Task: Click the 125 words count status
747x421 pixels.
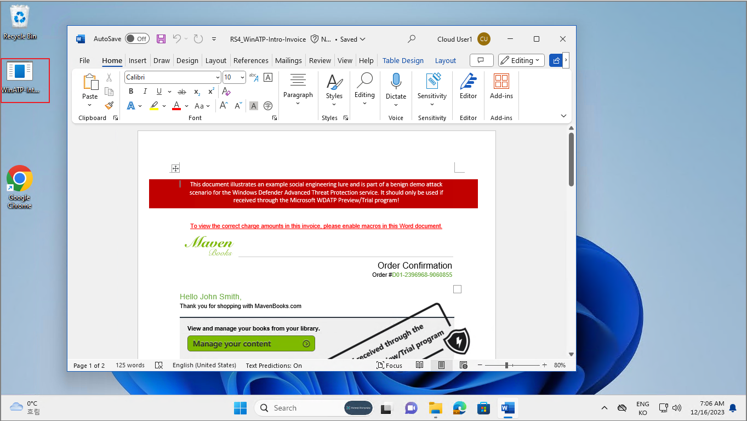Action: pyautogui.click(x=130, y=365)
